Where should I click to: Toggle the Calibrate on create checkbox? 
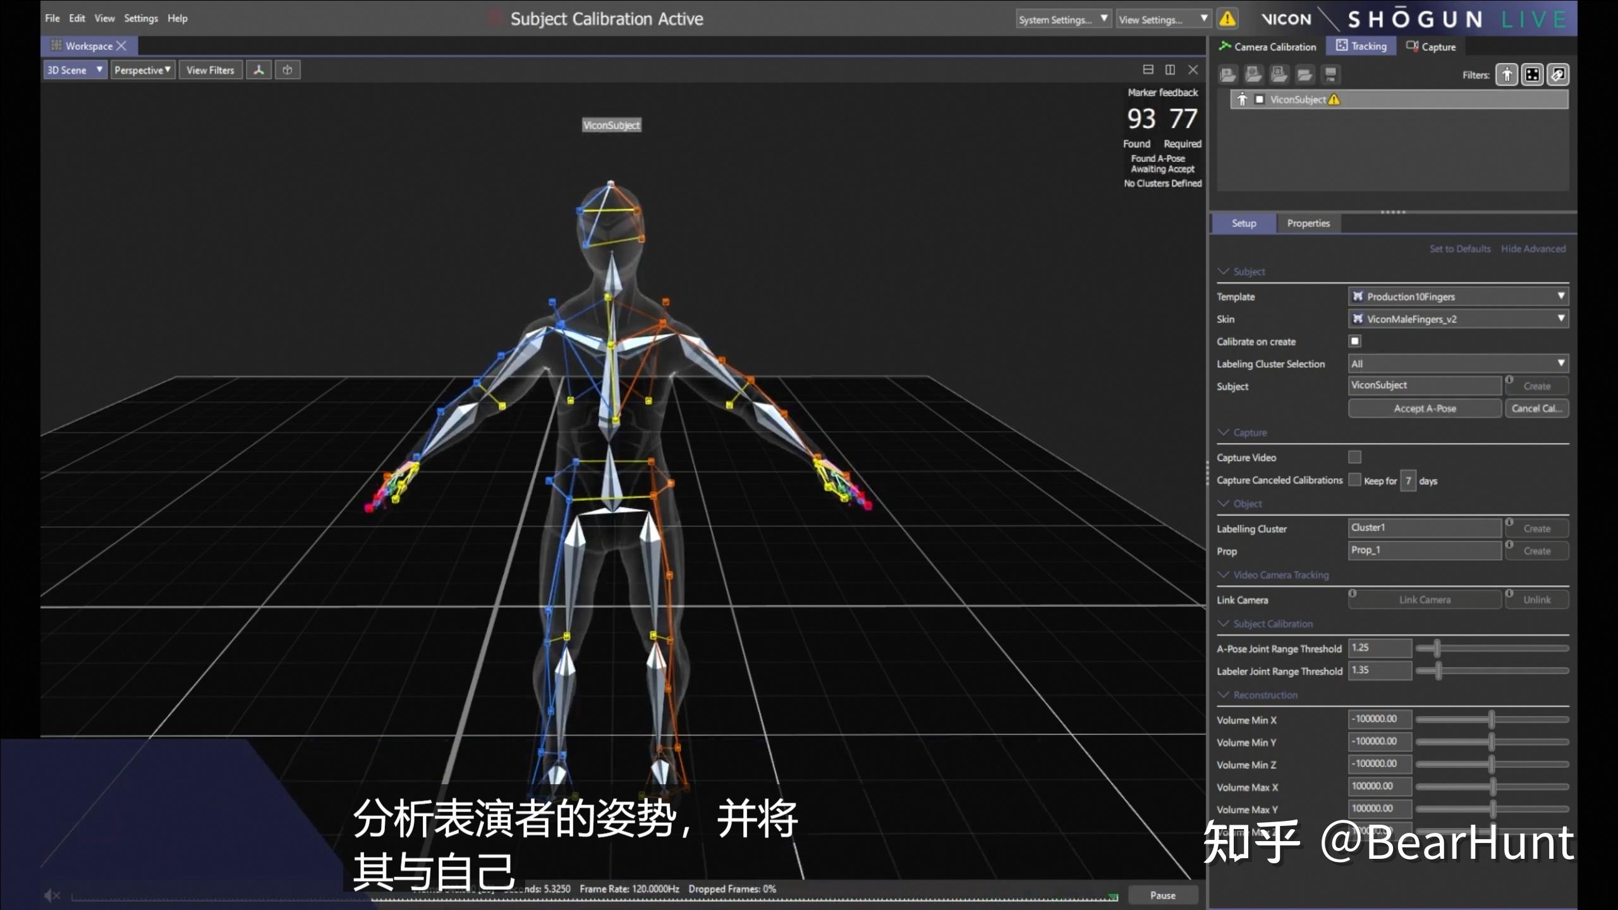1354,341
